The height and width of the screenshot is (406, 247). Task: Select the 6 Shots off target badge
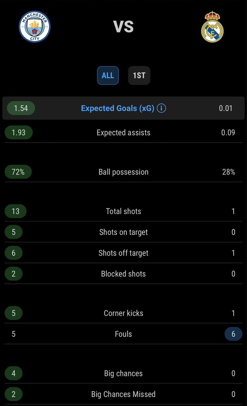point(14,253)
